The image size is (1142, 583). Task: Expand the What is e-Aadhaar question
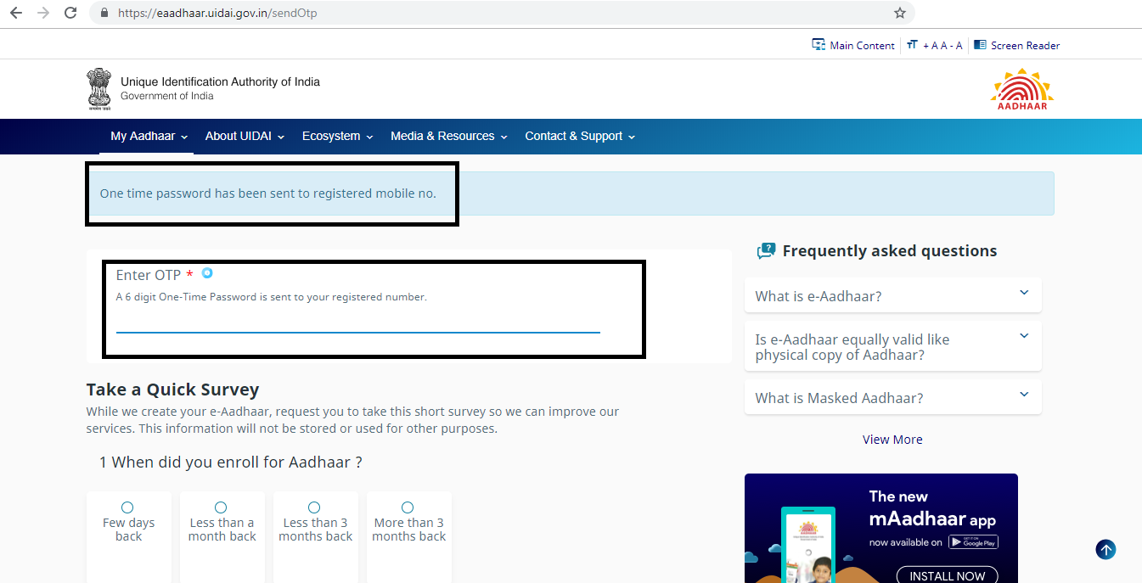[892, 294]
